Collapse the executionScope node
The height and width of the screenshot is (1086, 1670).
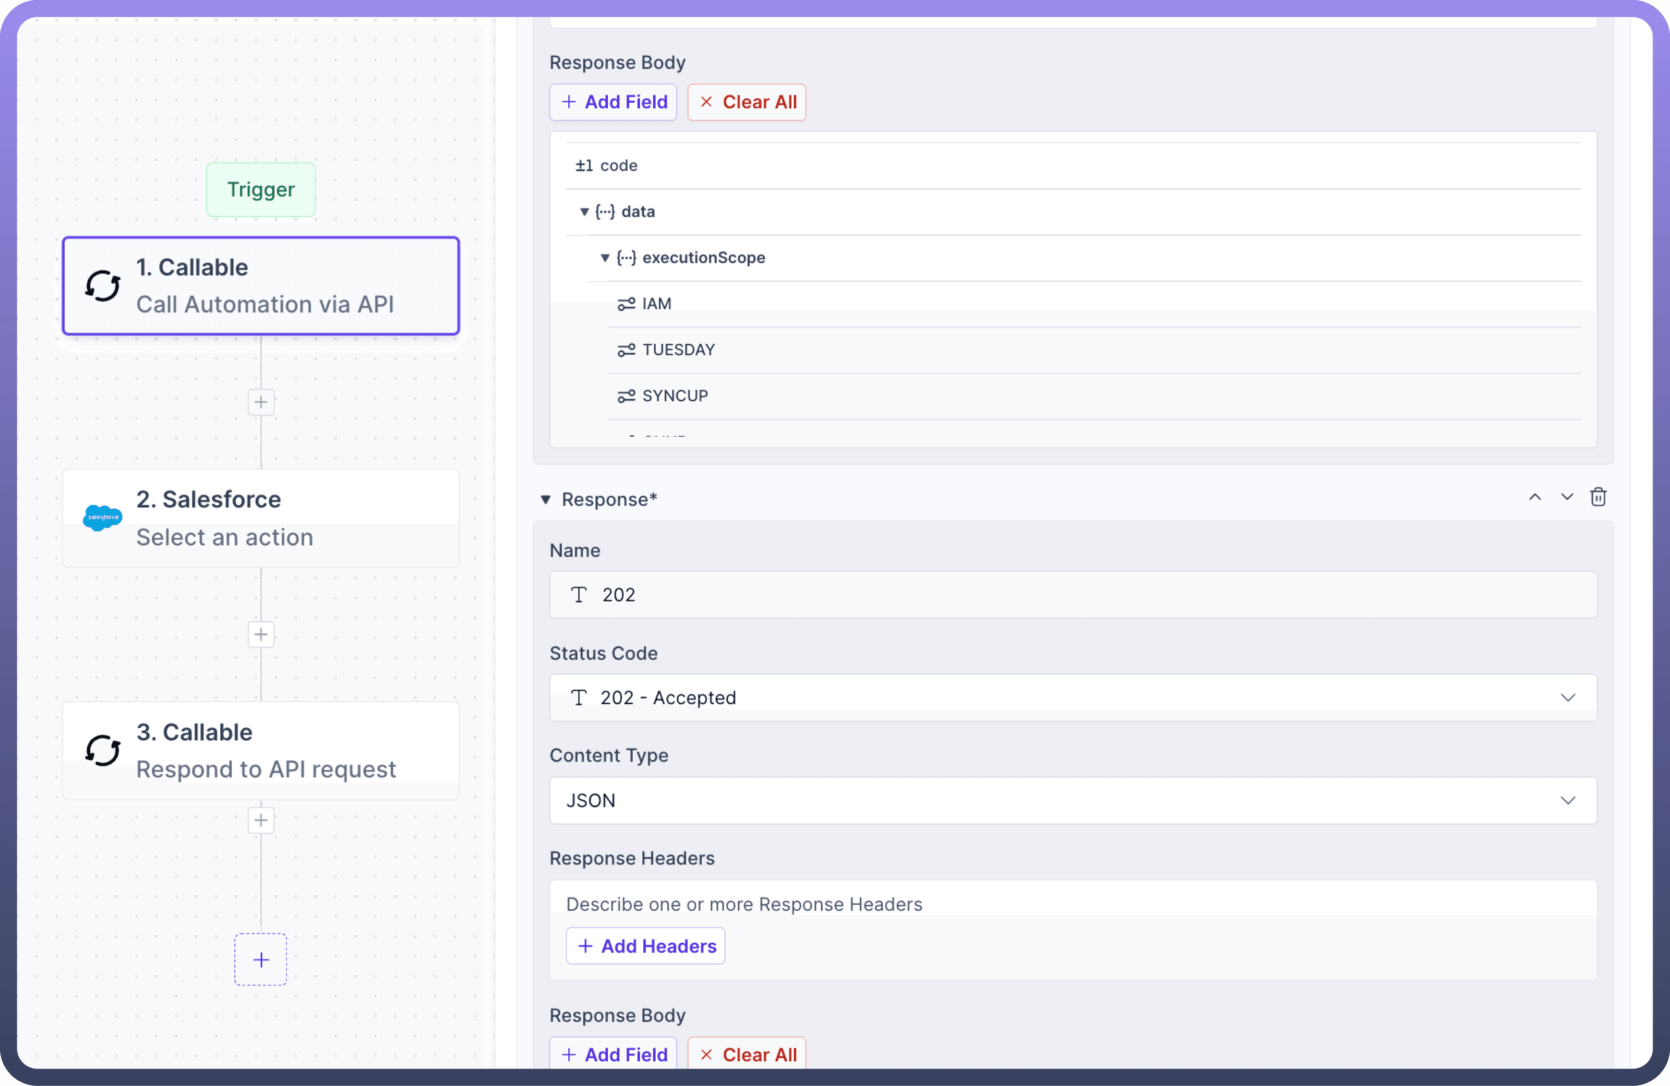pos(605,258)
